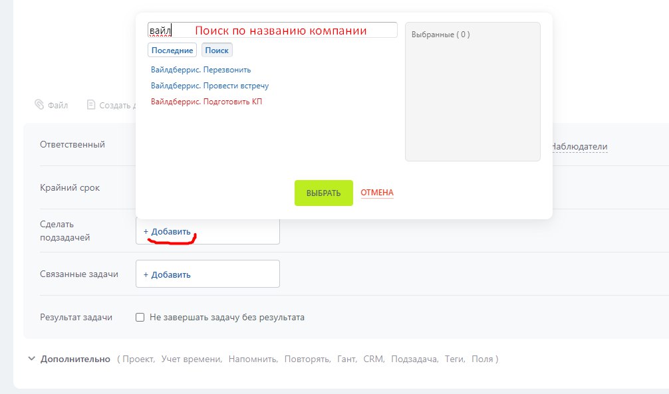Click the Крайний срок label
The height and width of the screenshot is (394, 669).
tap(70, 187)
